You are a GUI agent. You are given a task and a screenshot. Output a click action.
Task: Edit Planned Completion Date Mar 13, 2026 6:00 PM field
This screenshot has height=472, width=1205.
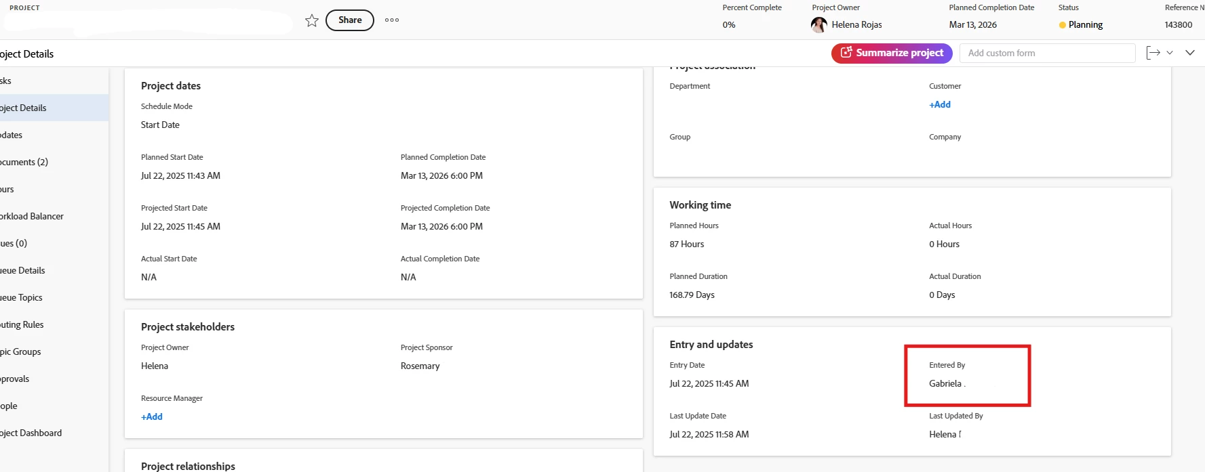(441, 175)
